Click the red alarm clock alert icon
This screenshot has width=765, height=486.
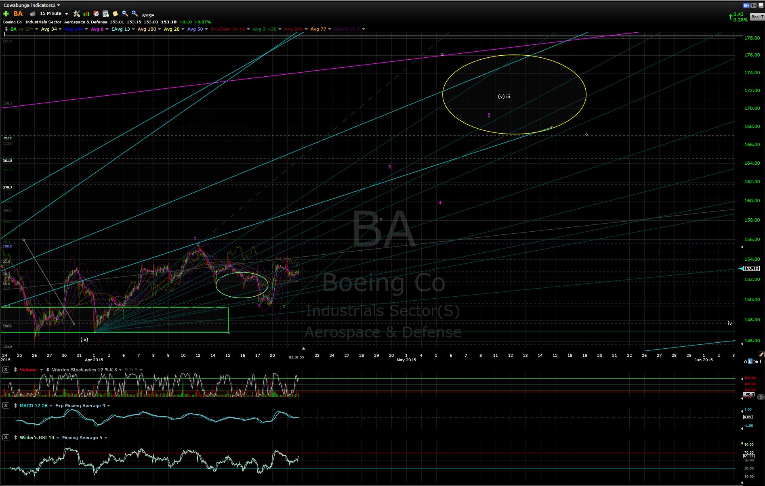96,14
